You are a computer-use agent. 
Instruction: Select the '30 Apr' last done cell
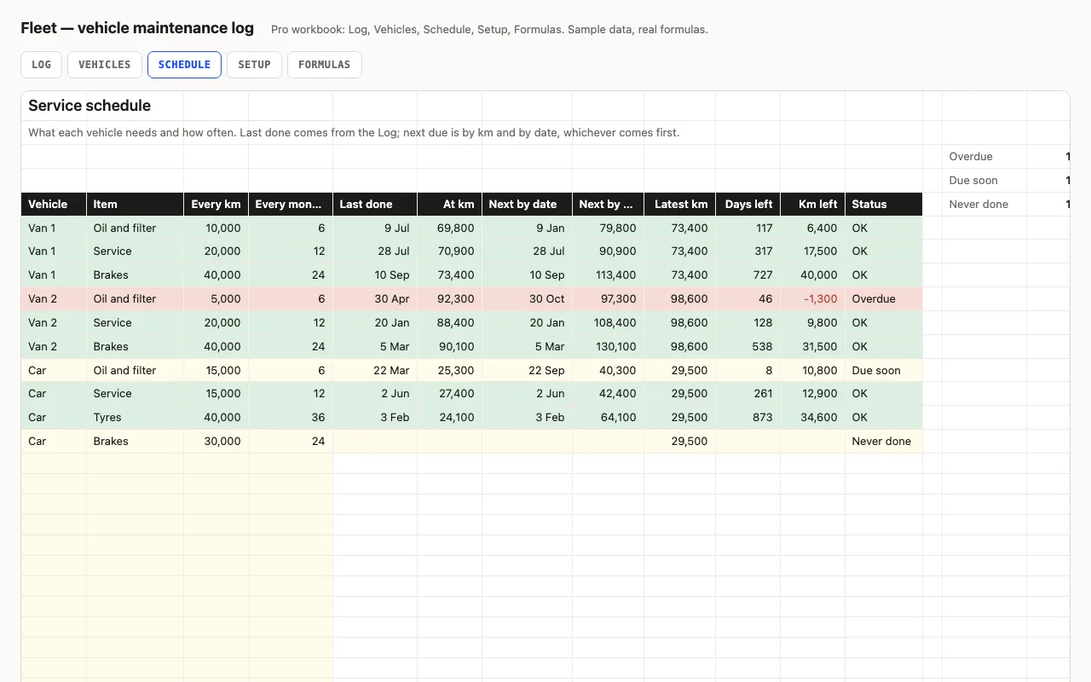click(375, 299)
